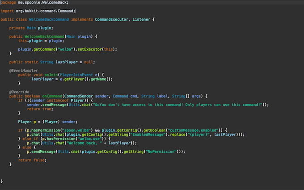The width and height of the screenshot is (304, 190).
Task: Click the 'onJoin' method name
Action: click(51, 75)
